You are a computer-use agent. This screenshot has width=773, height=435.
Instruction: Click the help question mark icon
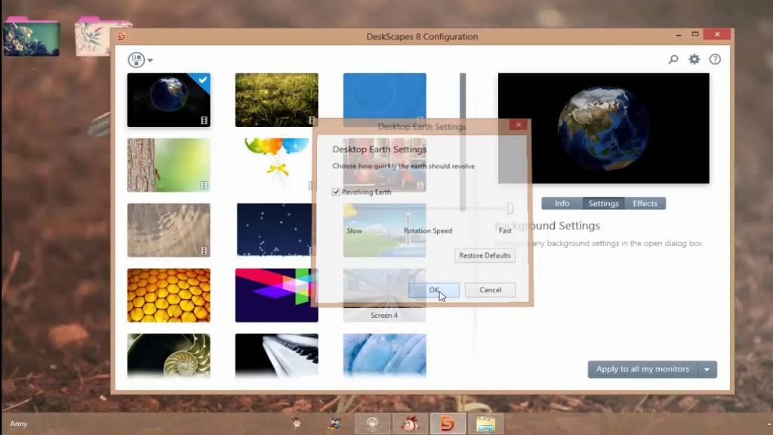click(x=715, y=59)
